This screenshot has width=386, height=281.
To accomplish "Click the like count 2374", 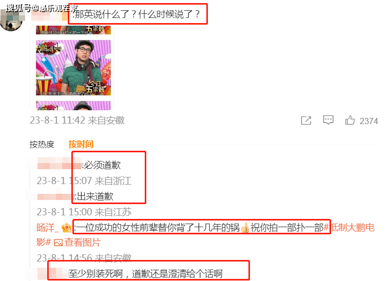I will (x=369, y=121).
